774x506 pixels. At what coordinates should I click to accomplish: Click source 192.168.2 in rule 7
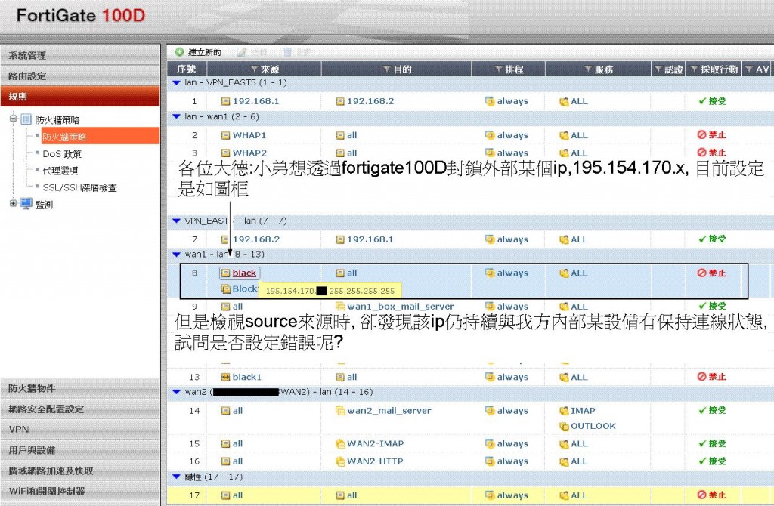(255, 239)
